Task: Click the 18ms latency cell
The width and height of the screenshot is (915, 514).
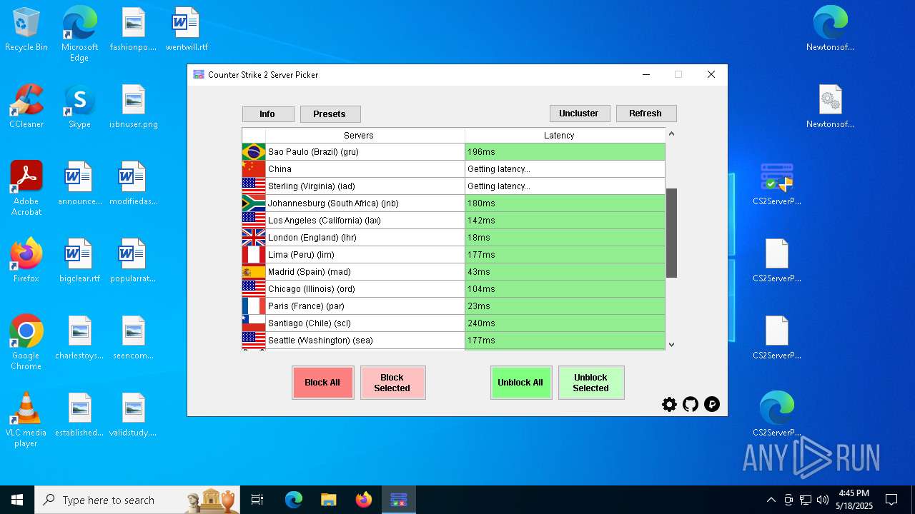Action: point(565,238)
